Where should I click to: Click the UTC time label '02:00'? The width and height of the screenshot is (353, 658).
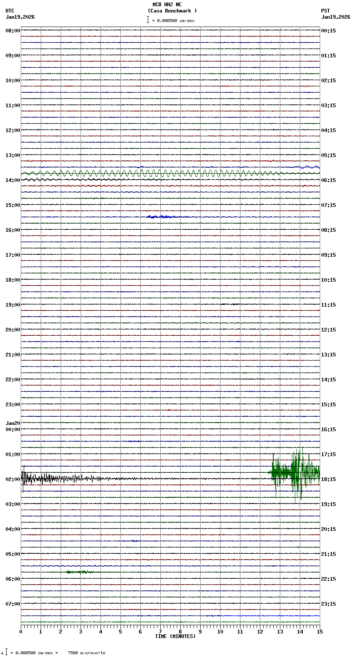(x=13, y=479)
